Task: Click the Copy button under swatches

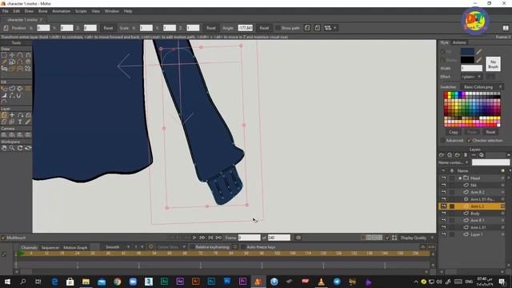Action: (x=454, y=132)
